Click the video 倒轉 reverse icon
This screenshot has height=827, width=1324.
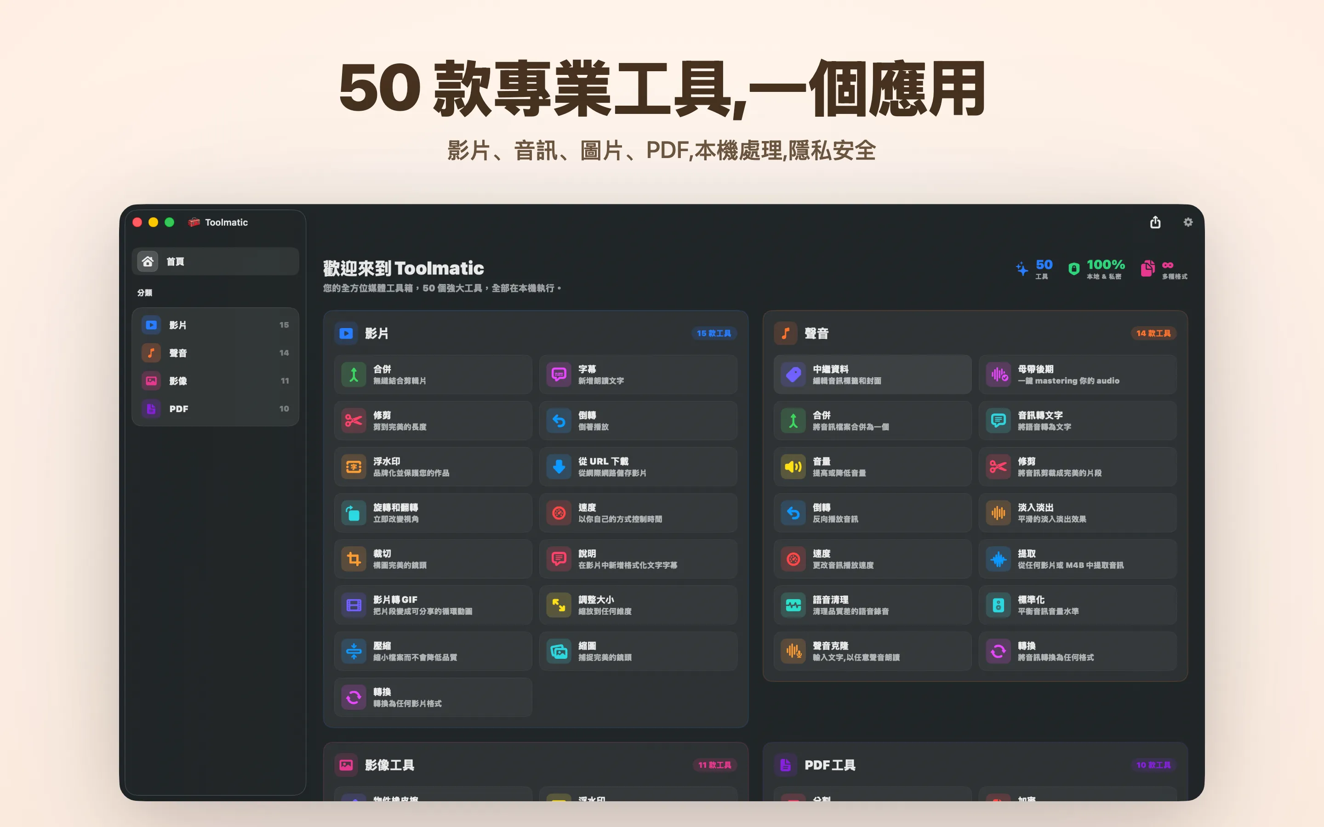click(x=559, y=420)
